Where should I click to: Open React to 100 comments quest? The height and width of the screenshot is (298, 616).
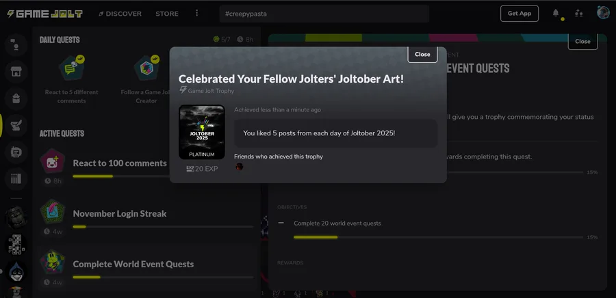146,166
